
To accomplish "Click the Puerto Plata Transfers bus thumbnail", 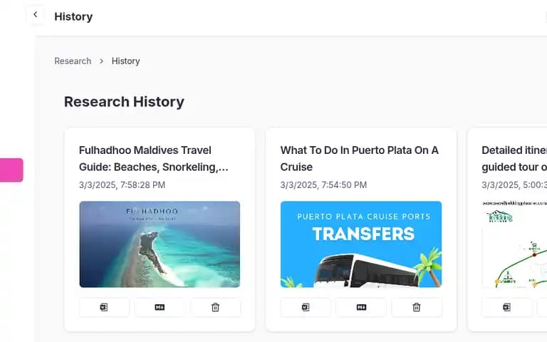I will click(361, 244).
